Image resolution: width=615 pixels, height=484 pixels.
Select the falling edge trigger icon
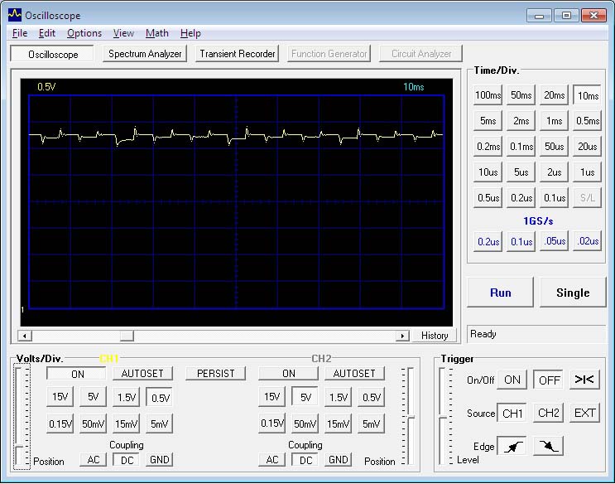tap(549, 446)
